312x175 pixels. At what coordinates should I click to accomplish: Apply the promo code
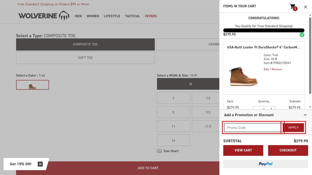(x=293, y=128)
